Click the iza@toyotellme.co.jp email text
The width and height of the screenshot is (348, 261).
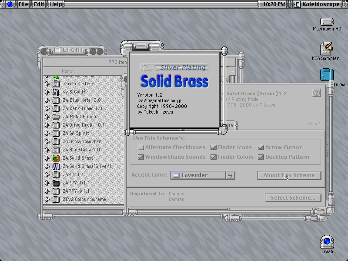pyautogui.click(x=159, y=100)
